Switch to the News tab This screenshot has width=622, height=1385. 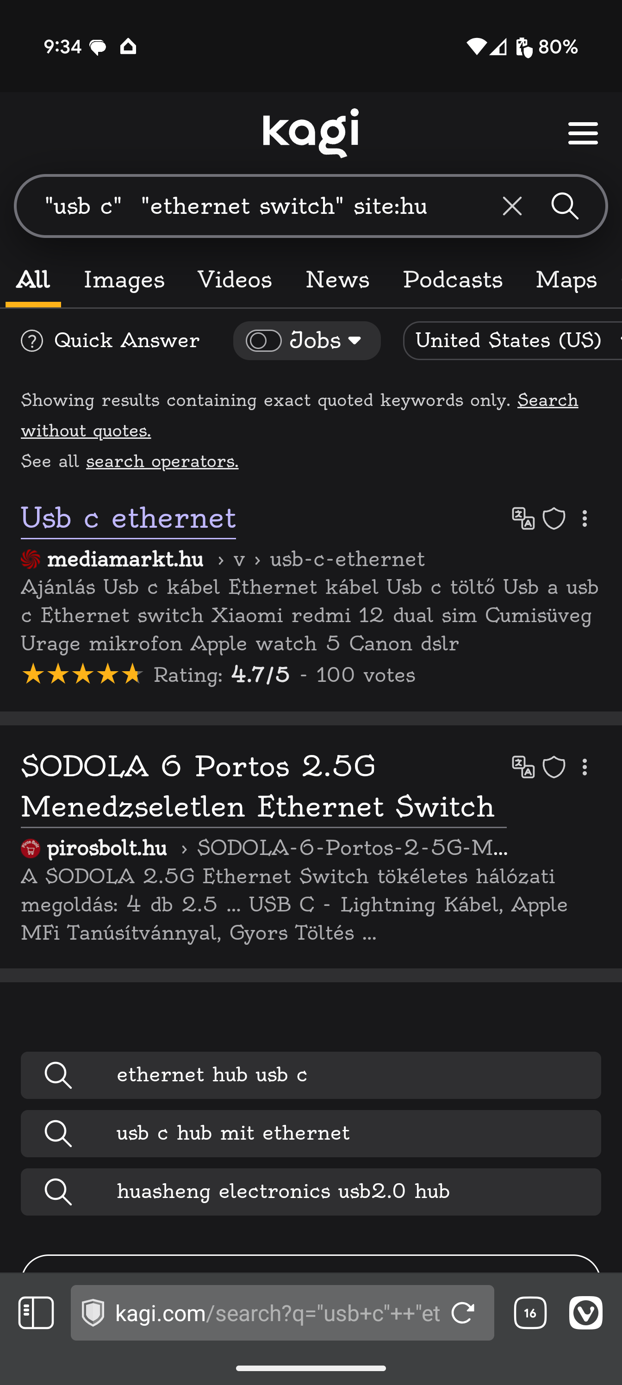click(337, 280)
